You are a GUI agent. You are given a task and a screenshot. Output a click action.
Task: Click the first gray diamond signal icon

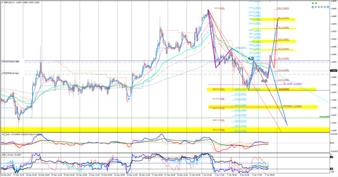pos(316,7)
